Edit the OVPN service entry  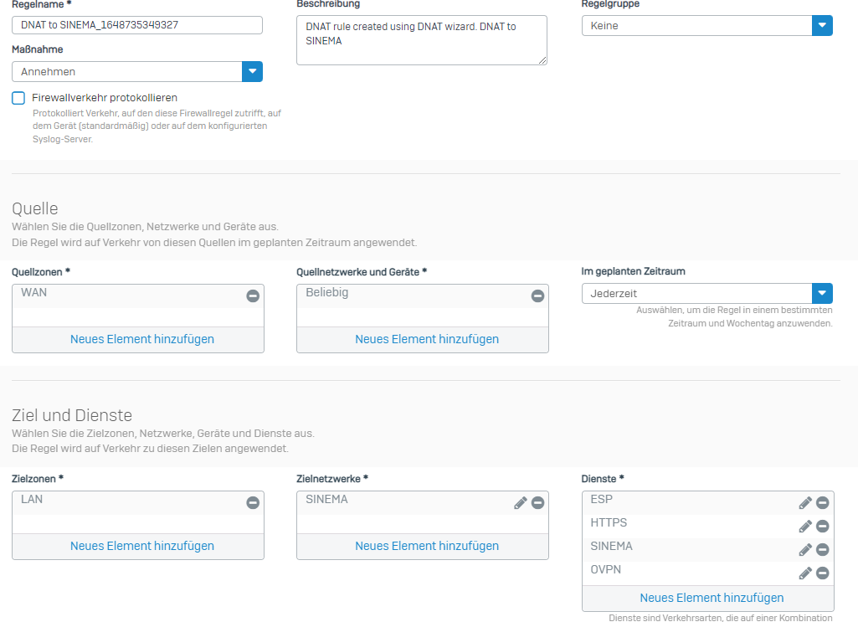(x=805, y=573)
